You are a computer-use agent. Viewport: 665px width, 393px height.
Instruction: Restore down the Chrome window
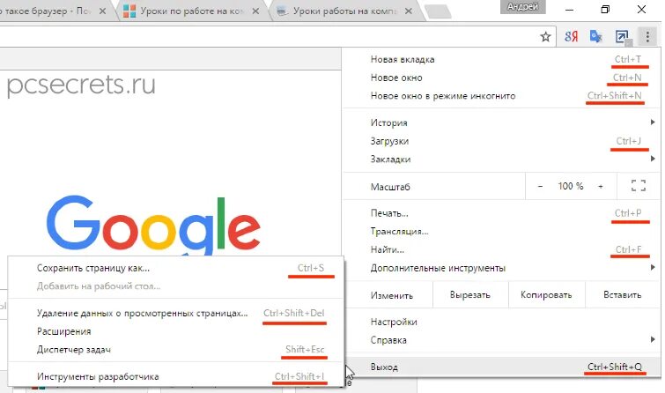[x=605, y=10]
